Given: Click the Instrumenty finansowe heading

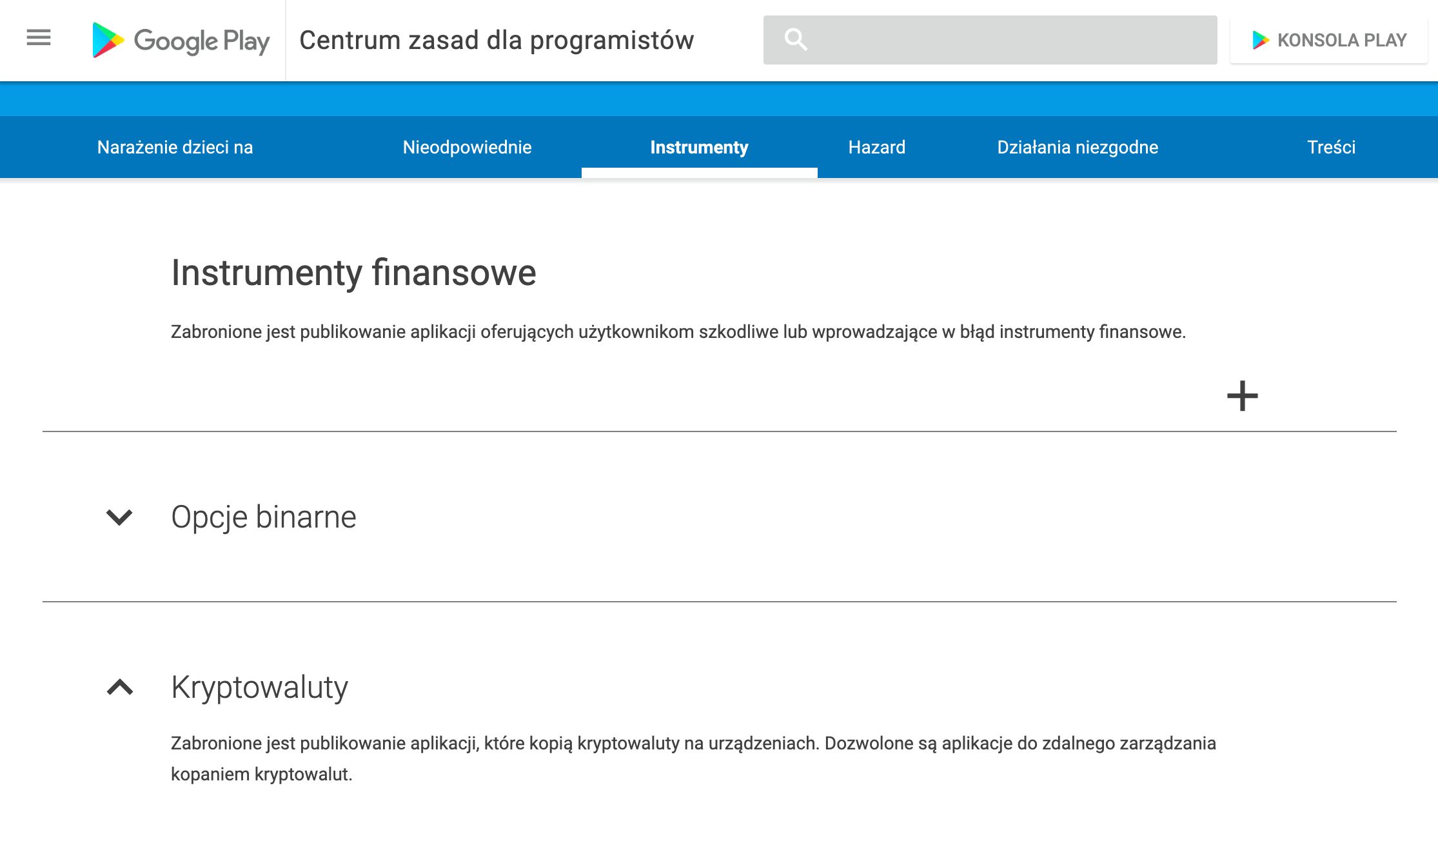Looking at the screenshot, I should click(x=353, y=272).
